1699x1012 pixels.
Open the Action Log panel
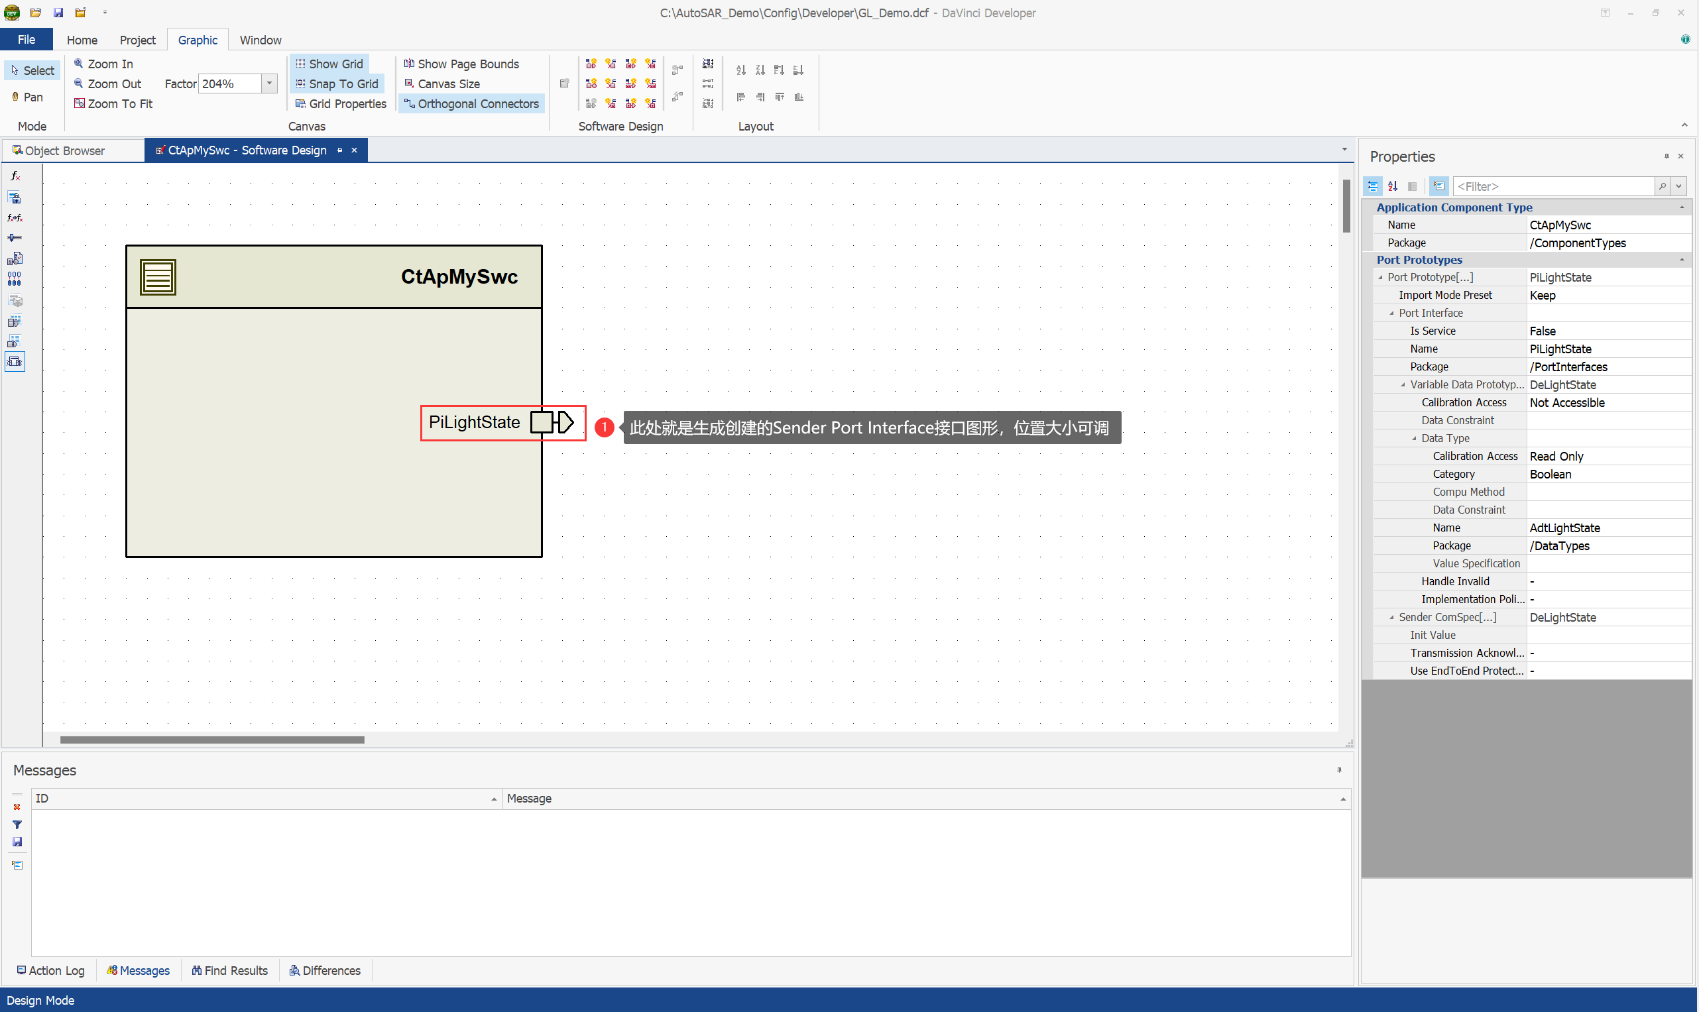50,970
